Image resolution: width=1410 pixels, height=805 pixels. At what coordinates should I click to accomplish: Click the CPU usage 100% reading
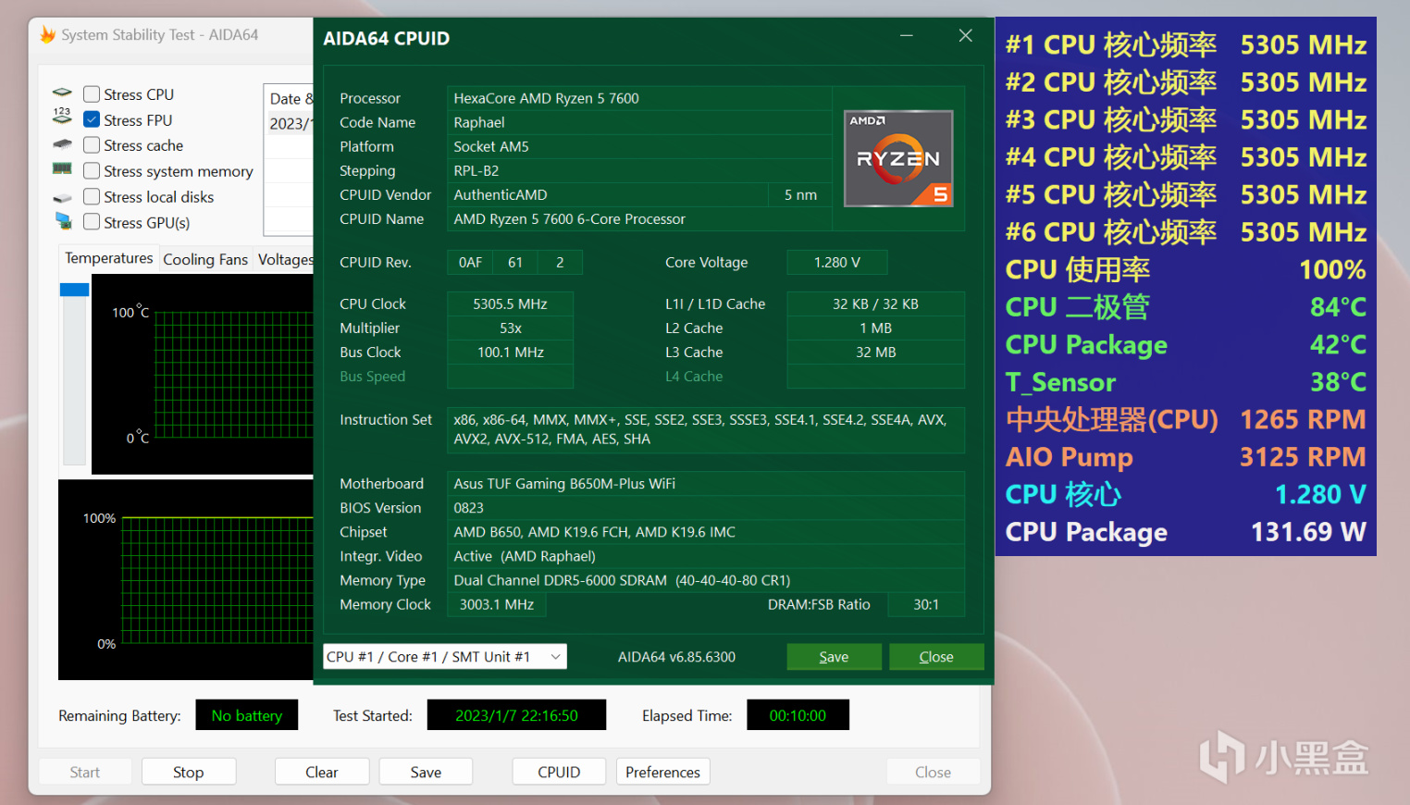(1332, 269)
